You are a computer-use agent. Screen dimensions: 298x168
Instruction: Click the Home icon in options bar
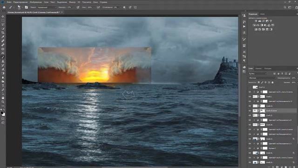(x=4, y=7)
